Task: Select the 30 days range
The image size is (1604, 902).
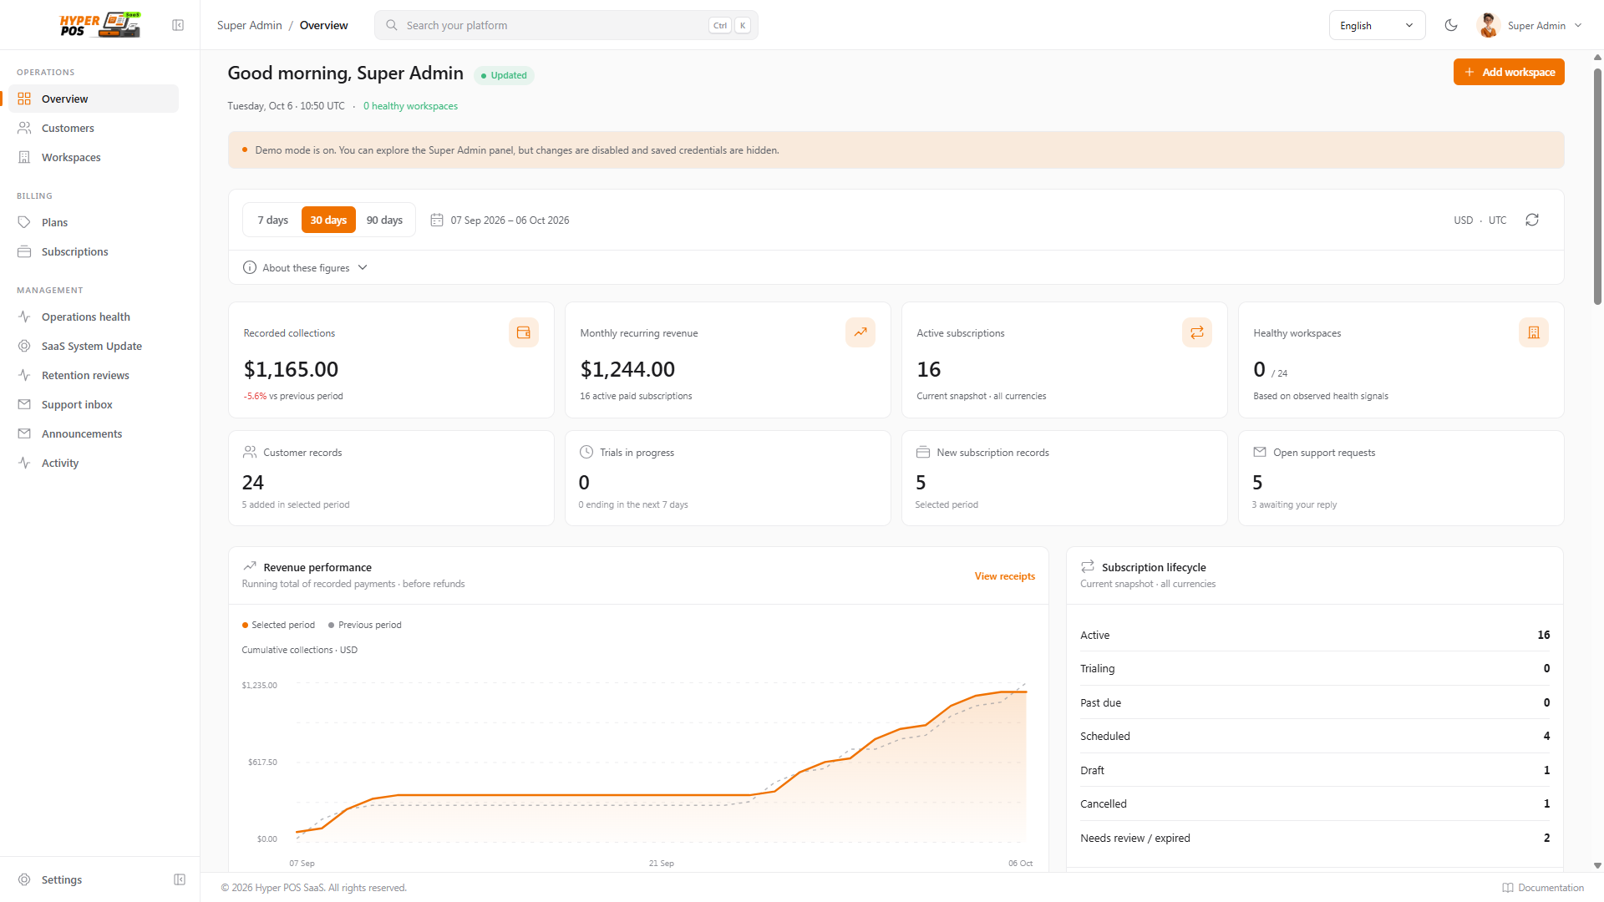Action: pos(328,220)
